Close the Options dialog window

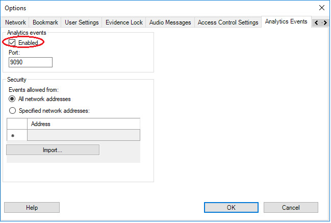pyautogui.click(x=321, y=8)
